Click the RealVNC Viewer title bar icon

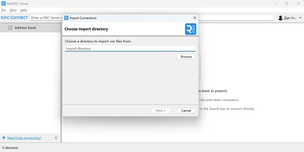[x=4, y=4]
